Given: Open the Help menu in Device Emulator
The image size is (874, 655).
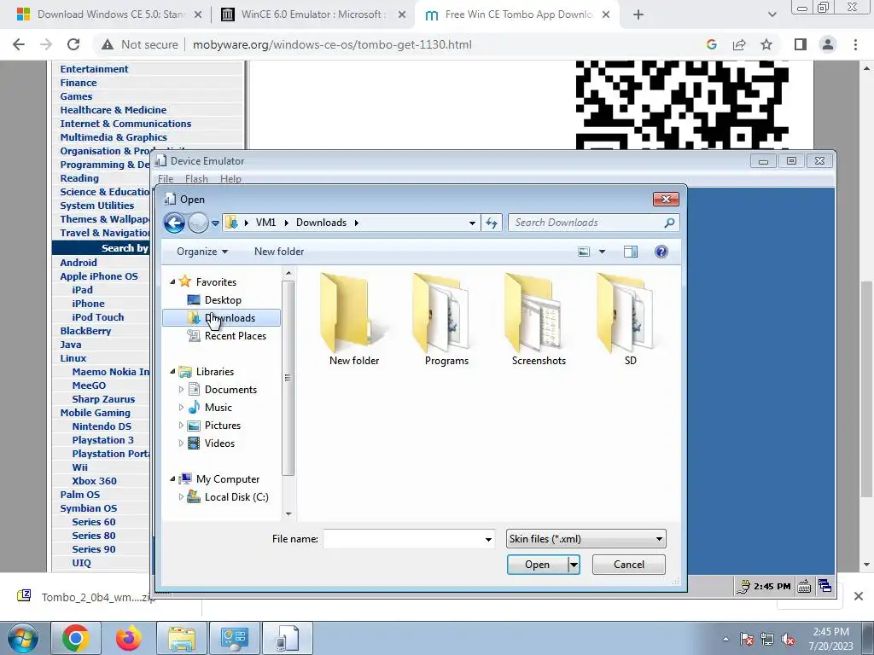Looking at the screenshot, I should [x=230, y=179].
